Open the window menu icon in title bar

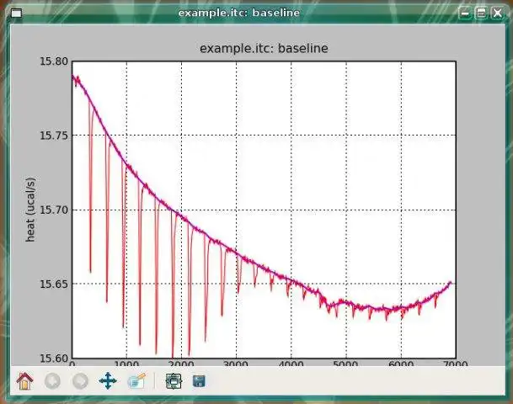(17, 13)
